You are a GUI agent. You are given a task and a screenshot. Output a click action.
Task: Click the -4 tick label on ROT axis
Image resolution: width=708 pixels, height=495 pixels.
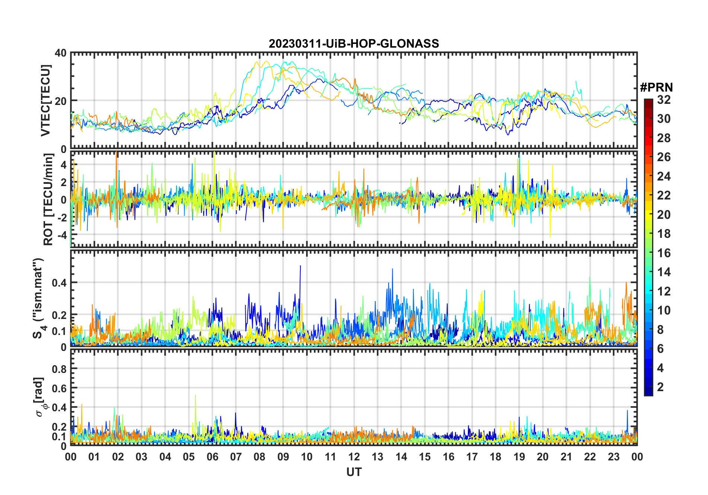[62, 235]
